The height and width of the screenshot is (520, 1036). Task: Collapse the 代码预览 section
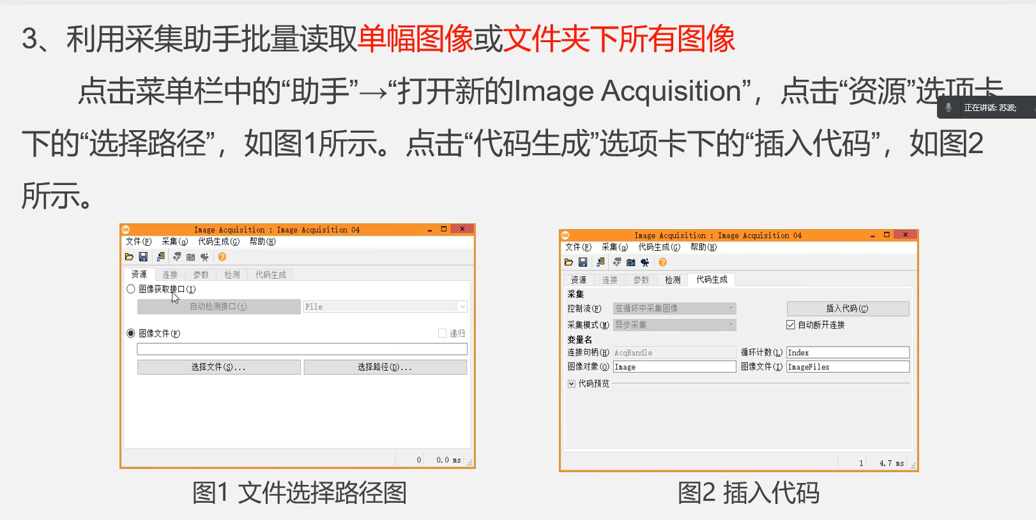tap(572, 384)
